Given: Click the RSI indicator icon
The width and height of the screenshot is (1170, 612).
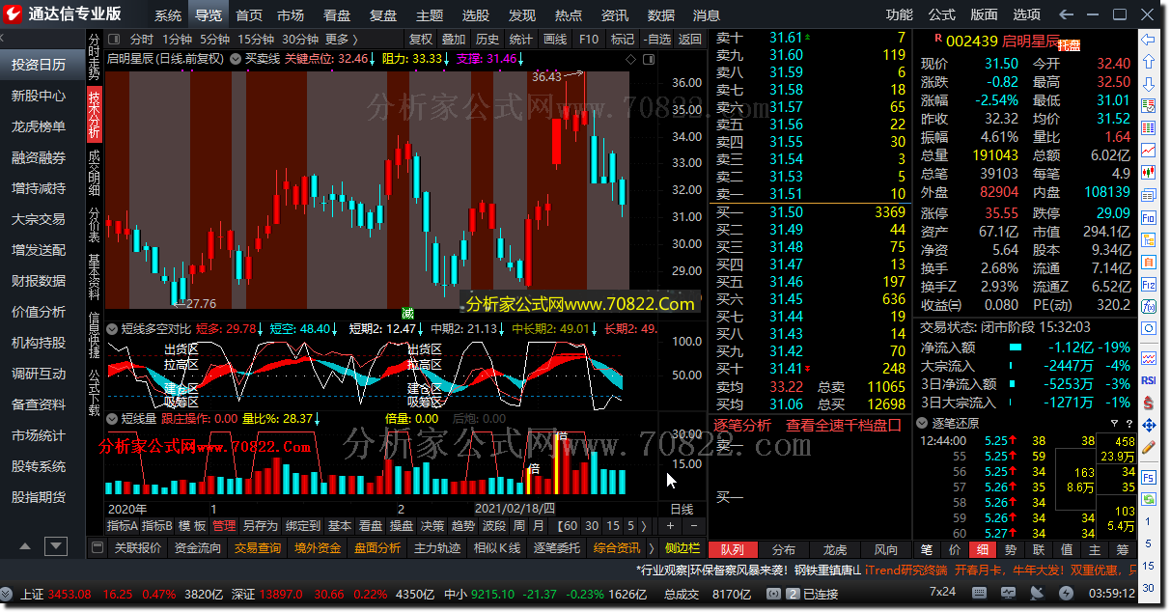Looking at the screenshot, I should (x=1148, y=380).
